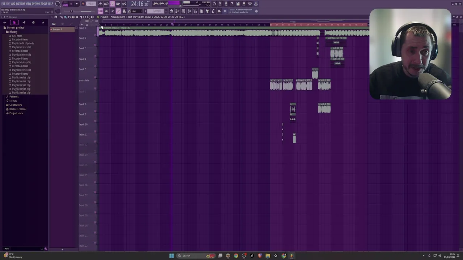Open the VIEW menu

pyautogui.click(x=29, y=4)
